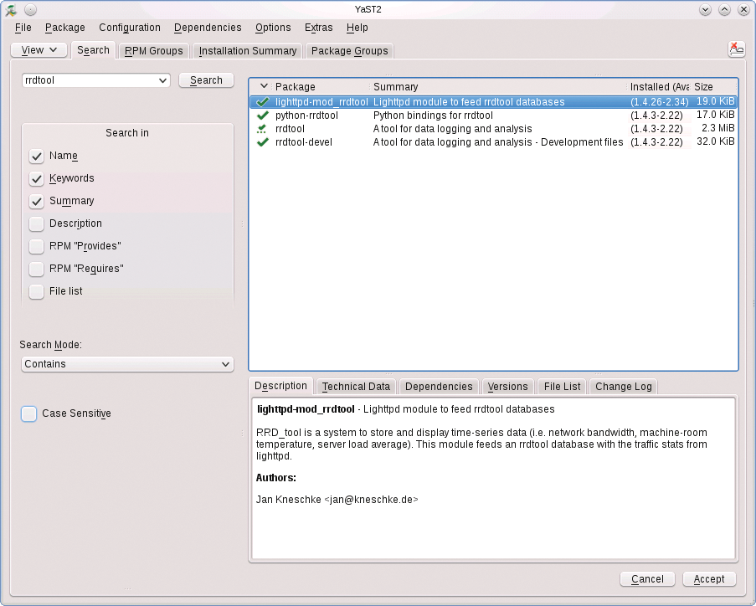Viewport: 756px width, 606px height.
Task: Click the Accept button
Action: tap(708, 578)
